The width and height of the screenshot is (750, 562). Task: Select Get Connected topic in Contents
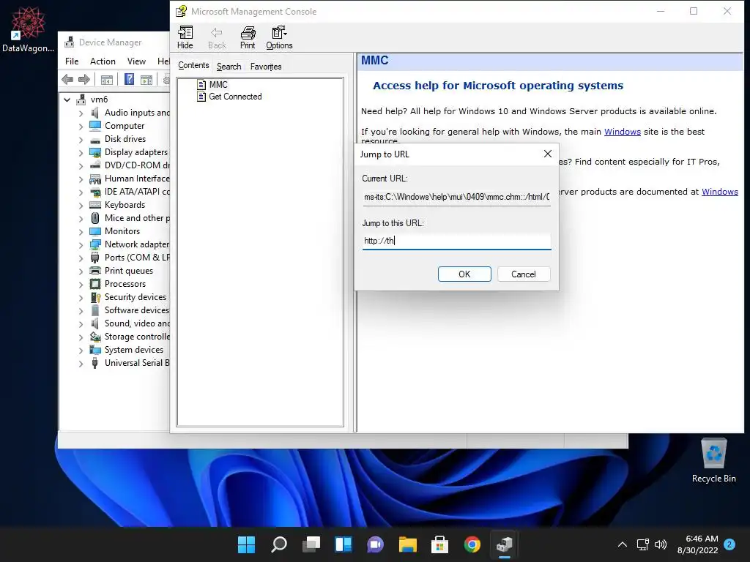click(x=235, y=97)
